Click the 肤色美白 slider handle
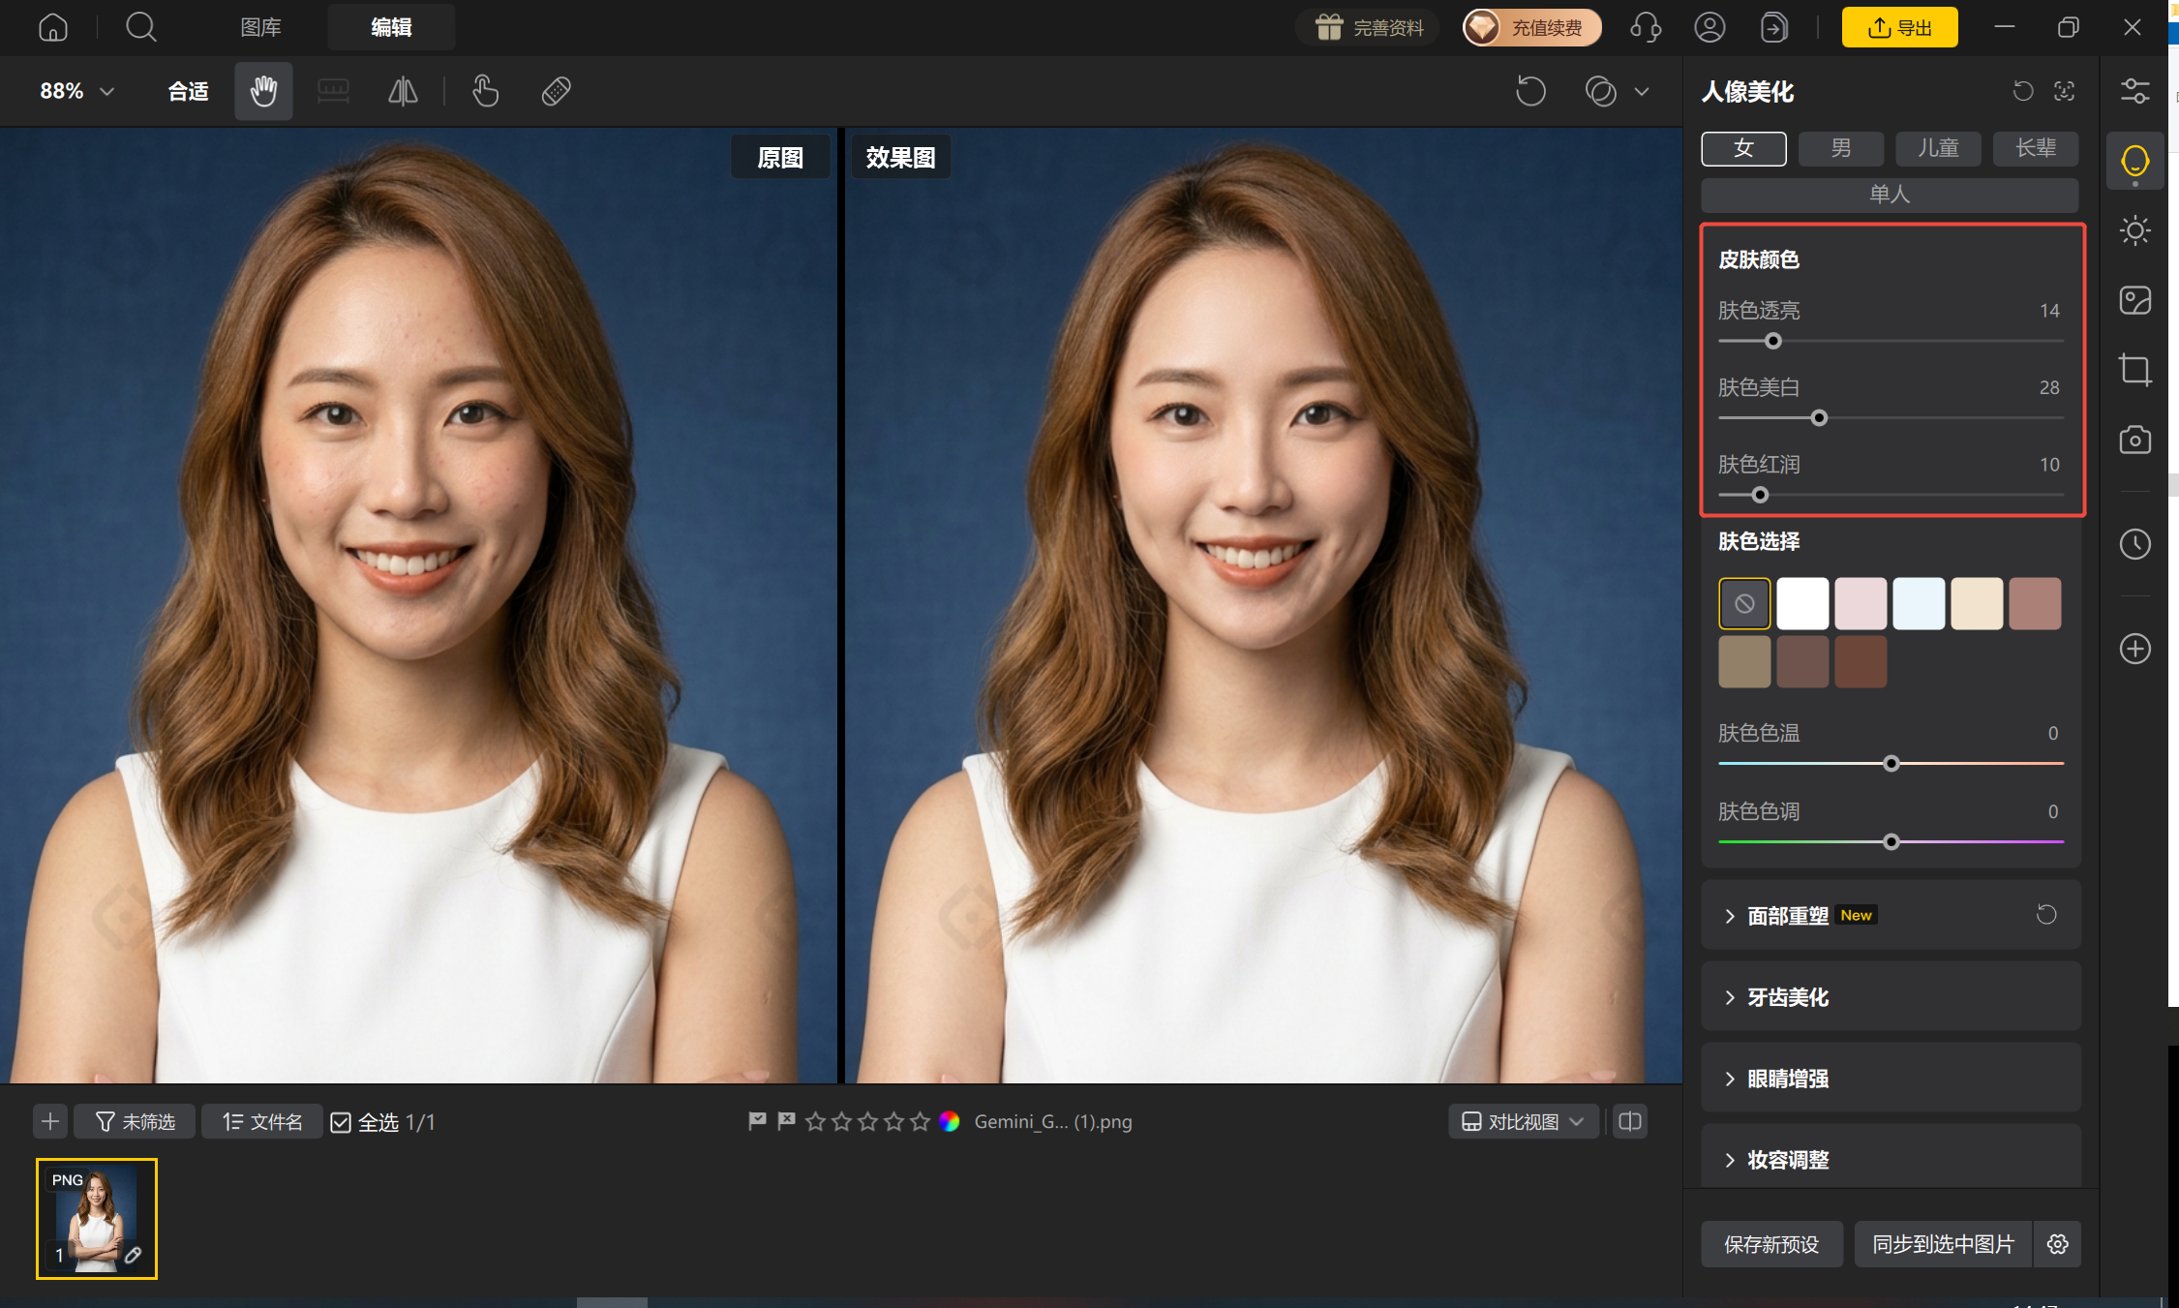 1819,418
